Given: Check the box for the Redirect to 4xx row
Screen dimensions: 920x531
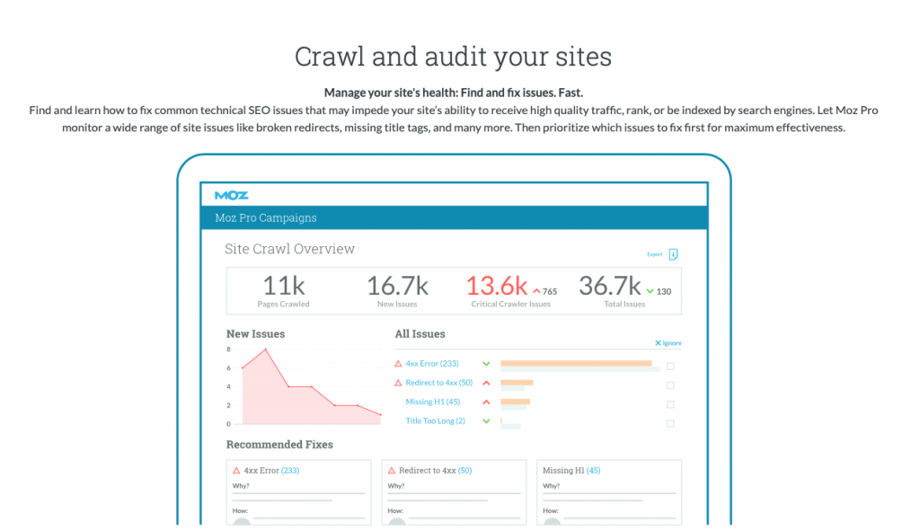Looking at the screenshot, I should coord(670,385).
